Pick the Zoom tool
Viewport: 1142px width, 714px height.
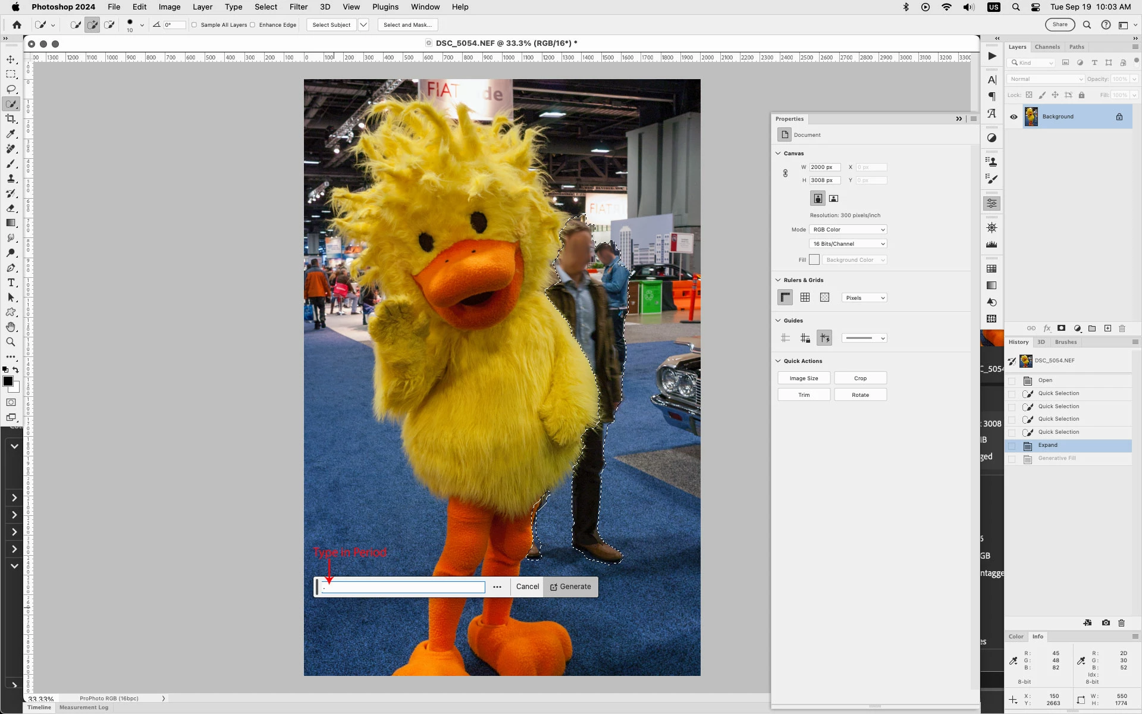click(x=11, y=342)
